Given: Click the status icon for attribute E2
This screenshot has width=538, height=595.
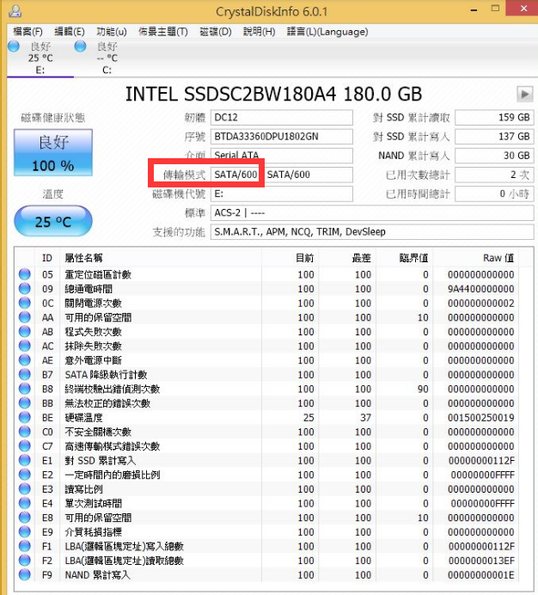Looking at the screenshot, I should (25, 475).
